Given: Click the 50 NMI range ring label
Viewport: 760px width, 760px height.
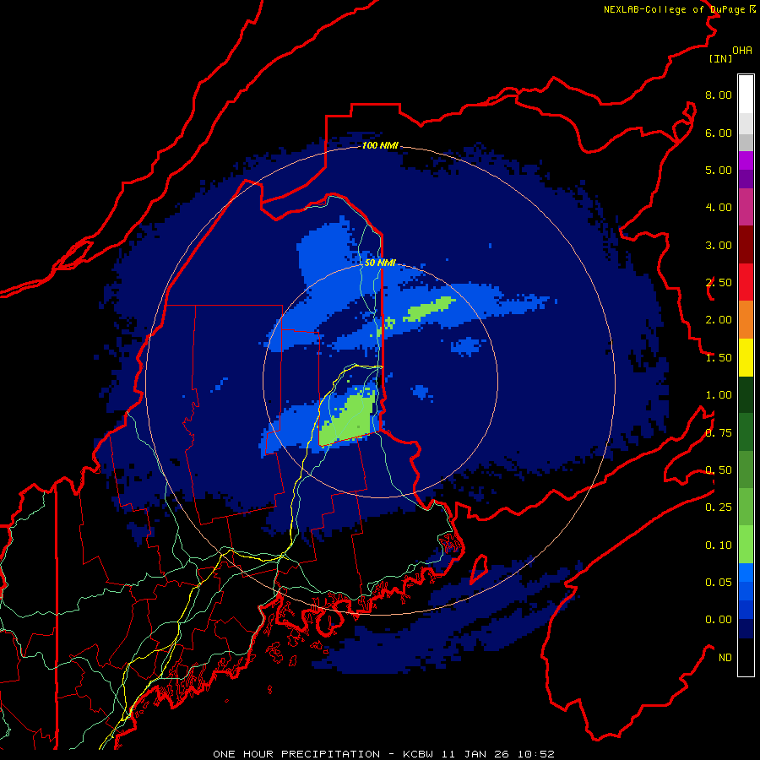Looking at the screenshot, I should pyautogui.click(x=380, y=263).
